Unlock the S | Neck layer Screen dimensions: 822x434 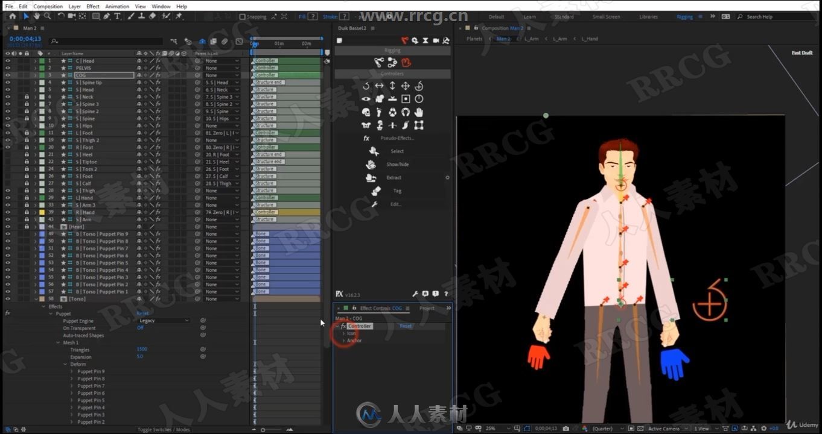click(27, 97)
